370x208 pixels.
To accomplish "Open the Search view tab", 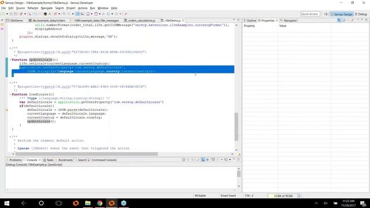I will tap(81, 160).
